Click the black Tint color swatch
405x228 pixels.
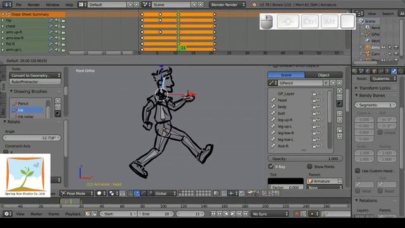coord(285,181)
